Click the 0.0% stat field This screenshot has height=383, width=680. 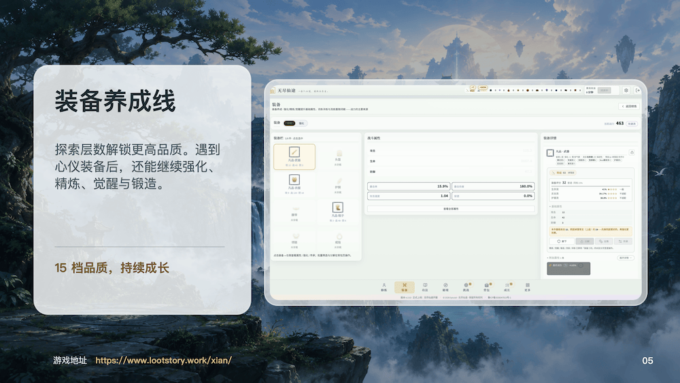click(x=493, y=196)
